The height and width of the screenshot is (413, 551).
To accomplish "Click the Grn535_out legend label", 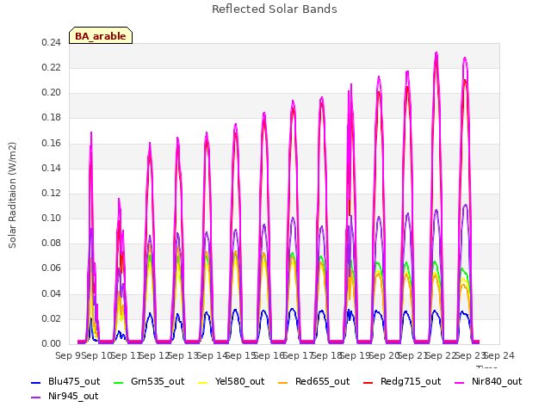I will point(158,381).
